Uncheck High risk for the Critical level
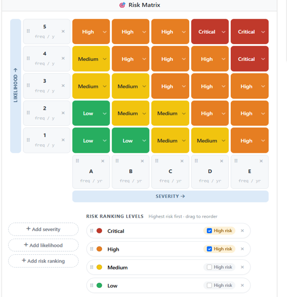This screenshot has height=297, width=287. click(209, 230)
